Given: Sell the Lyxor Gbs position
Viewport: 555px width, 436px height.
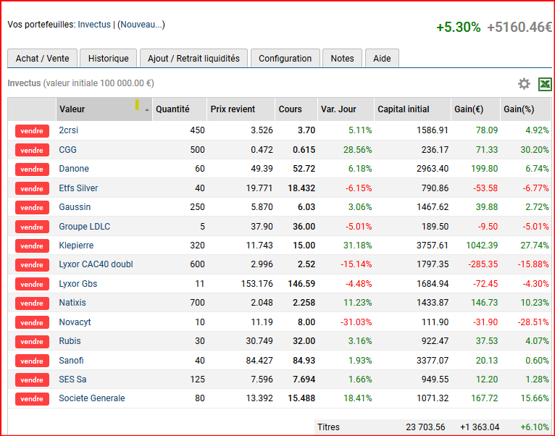Looking at the screenshot, I should coord(32,284).
